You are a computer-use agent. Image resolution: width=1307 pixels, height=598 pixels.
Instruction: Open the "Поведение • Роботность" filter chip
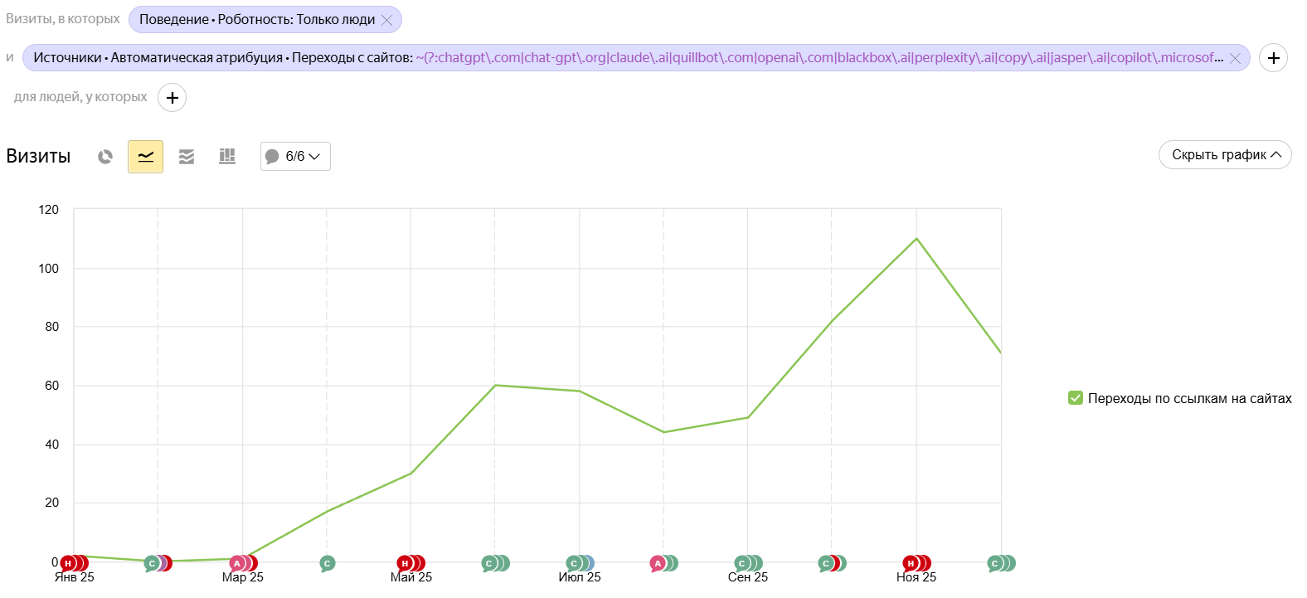pyautogui.click(x=256, y=20)
